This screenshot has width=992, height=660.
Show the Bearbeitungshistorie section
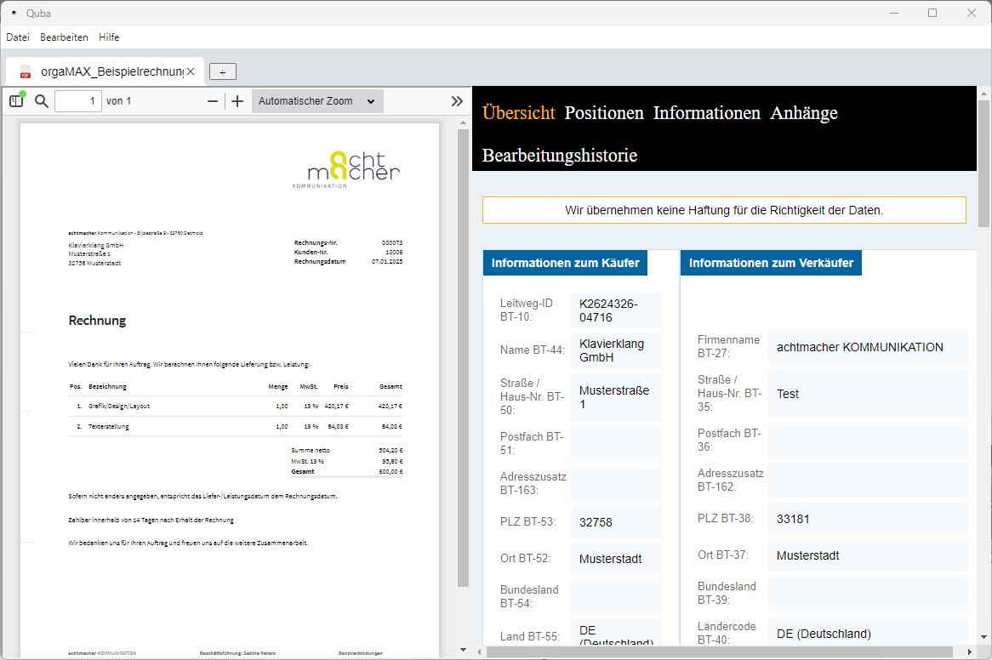559,156
